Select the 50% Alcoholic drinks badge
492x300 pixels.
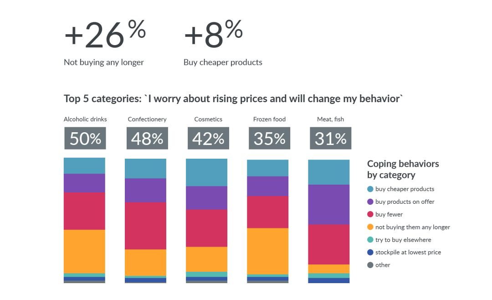tap(85, 139)
